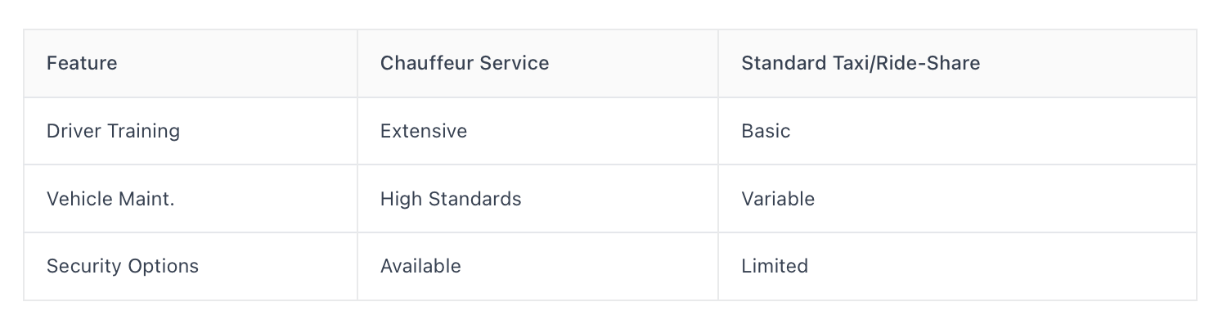The width and height of the screenshot is (1218, 329).
Task: Click the Variable cell
Action: click(778, 199)
